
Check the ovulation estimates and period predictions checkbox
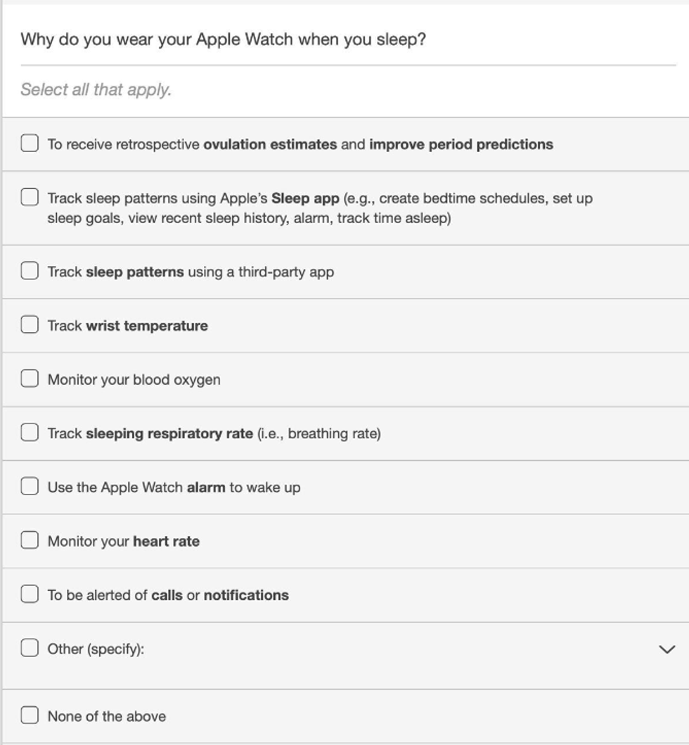[30, 144]
